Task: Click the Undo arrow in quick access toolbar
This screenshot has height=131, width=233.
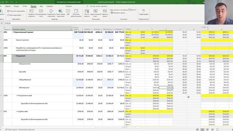Action: 7,2
